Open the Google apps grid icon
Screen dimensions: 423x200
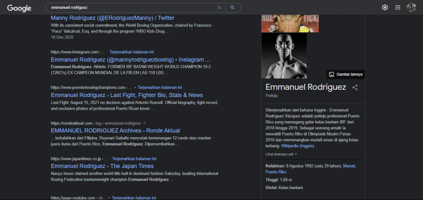(x=398, y=8)
